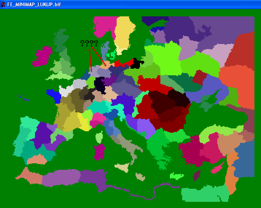
Task: Click the application icon in title bar
Action: [x=3, y=4]
